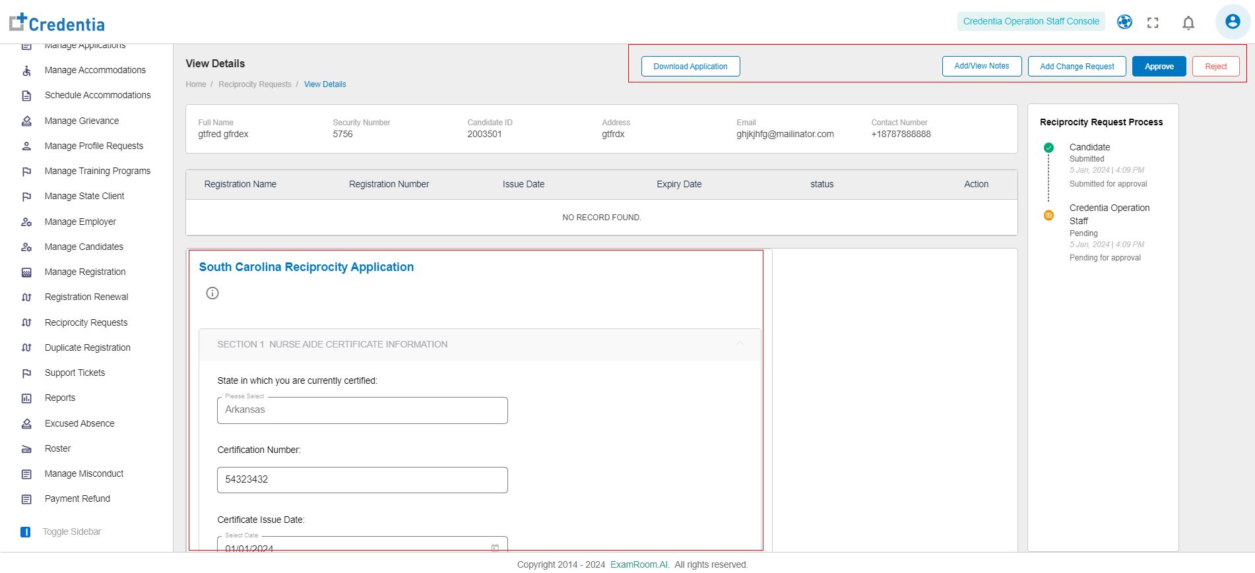Collapse Section 1 Nurse Aide Certificate Information

(740, 344)
